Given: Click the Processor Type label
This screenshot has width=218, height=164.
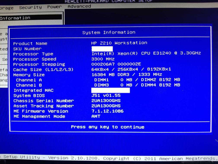Looking at the screenshot, I should coord(33,54).
